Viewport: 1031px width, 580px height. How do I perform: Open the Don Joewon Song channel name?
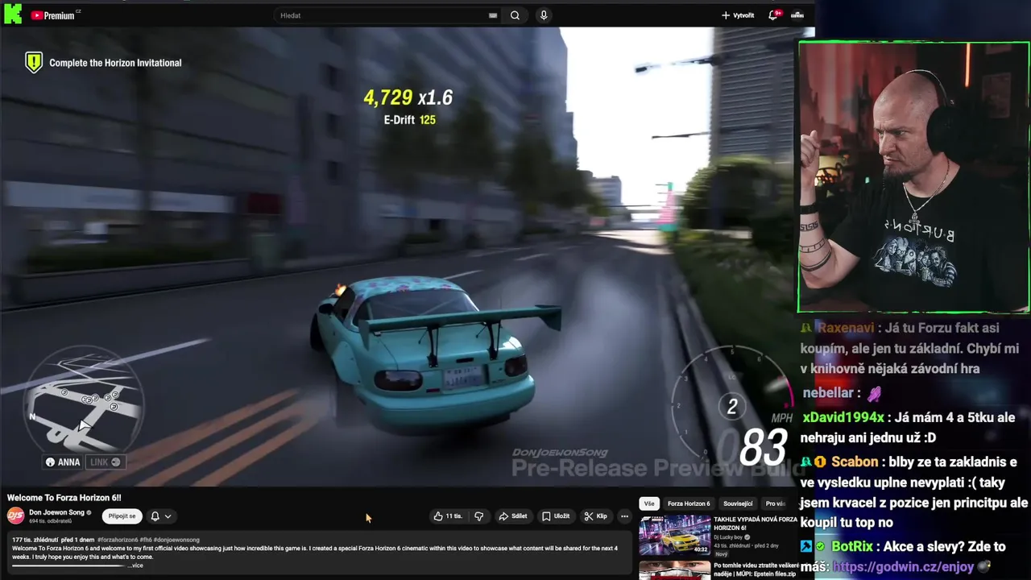pos(56,512)
